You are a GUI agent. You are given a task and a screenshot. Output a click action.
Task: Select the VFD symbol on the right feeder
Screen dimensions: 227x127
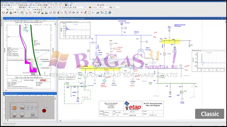(181, 92)
